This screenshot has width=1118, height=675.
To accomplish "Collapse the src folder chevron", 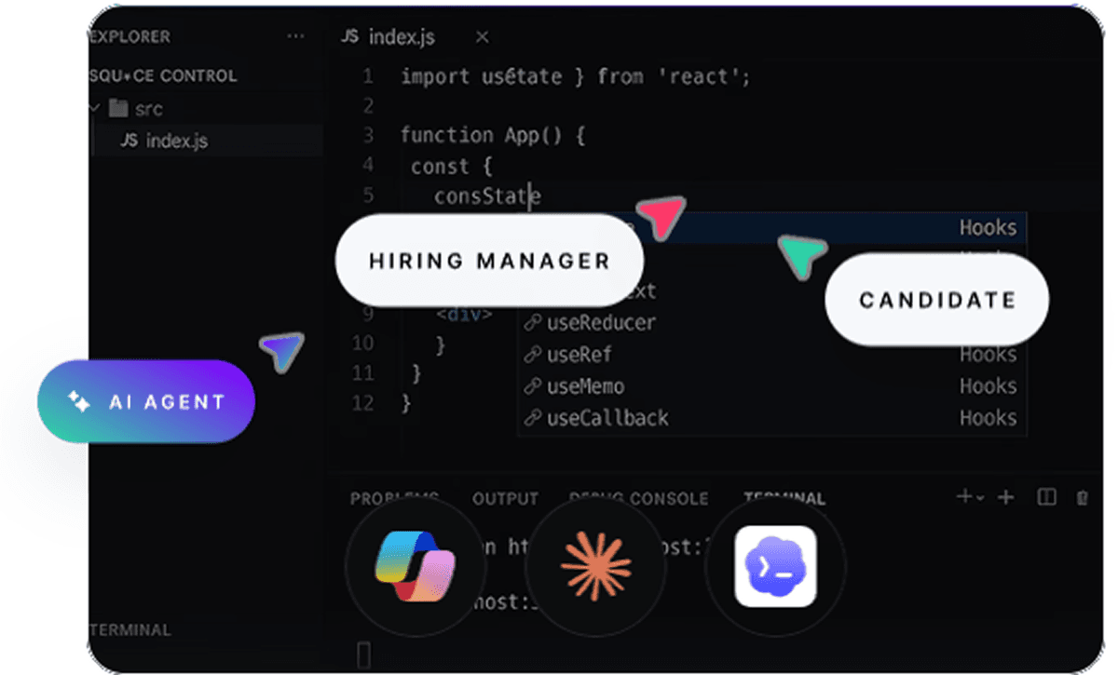I will (93, 108).
